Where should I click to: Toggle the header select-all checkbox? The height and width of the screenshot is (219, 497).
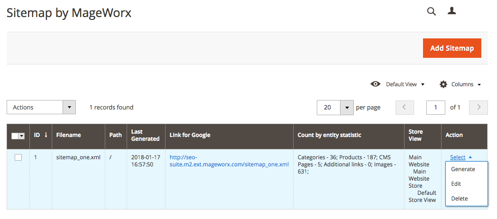click(15, 136)
